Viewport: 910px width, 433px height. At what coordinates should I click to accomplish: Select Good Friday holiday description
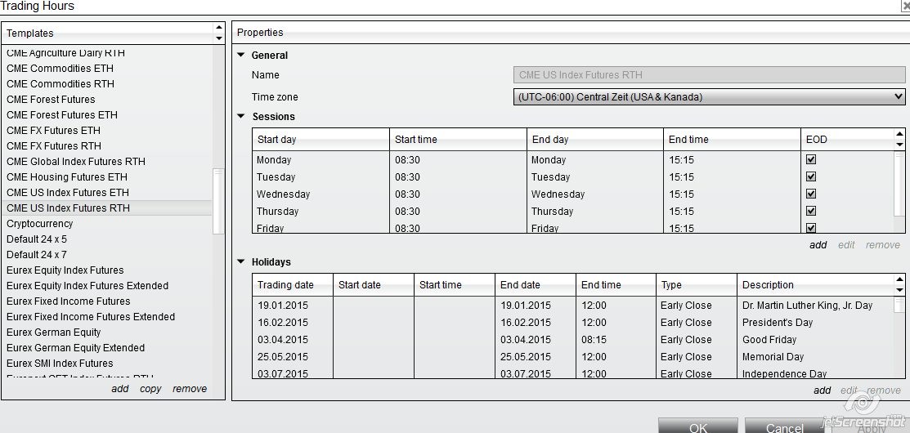click(769, 340)
